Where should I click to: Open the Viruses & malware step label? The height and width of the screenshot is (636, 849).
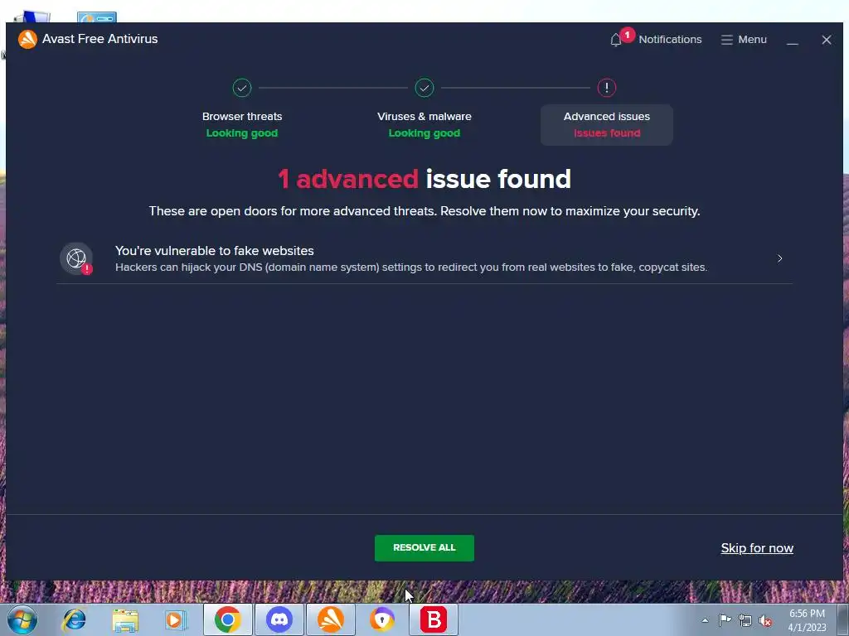point(424,116)
